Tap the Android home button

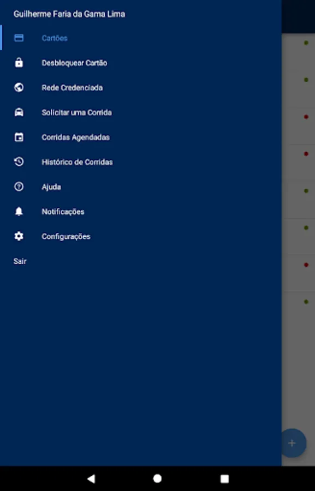157,478
